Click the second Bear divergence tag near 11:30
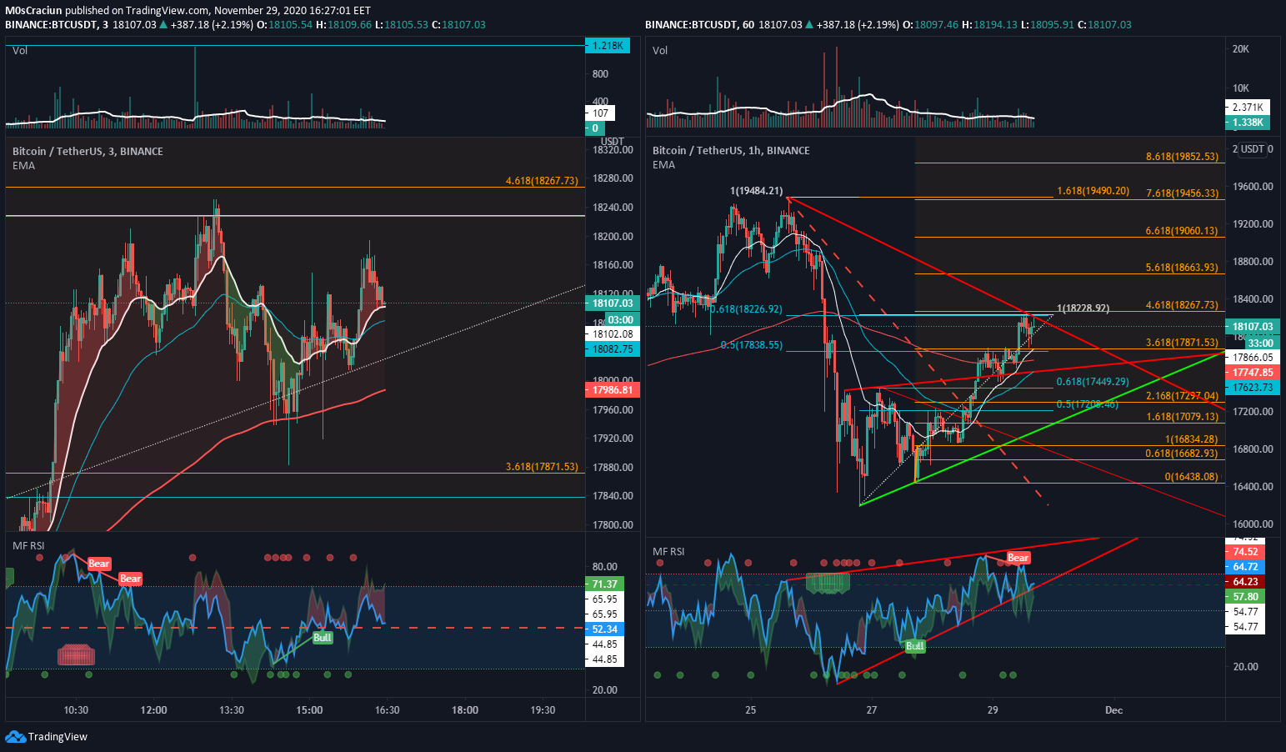 tap(130, 579)
